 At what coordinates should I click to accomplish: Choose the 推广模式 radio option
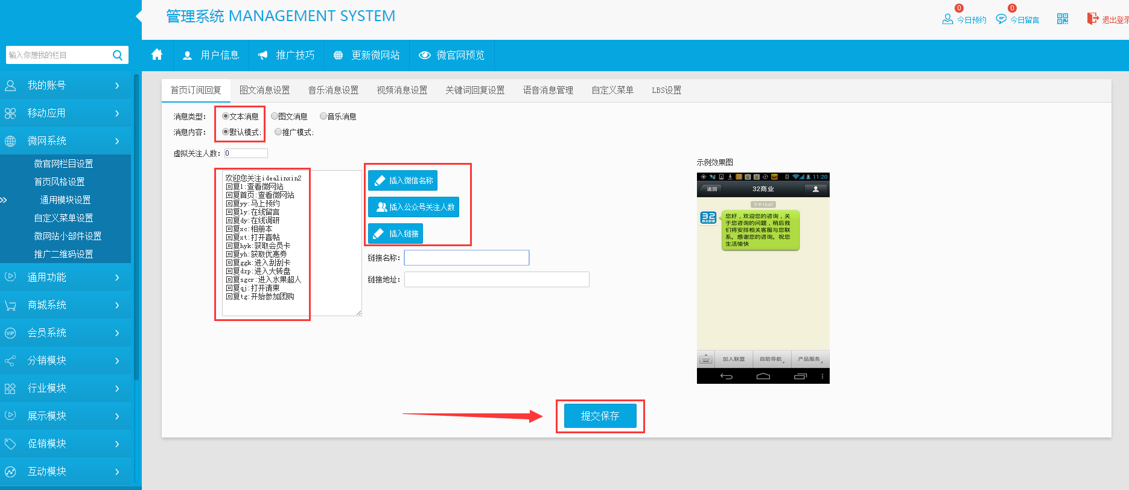click(278, 132)
